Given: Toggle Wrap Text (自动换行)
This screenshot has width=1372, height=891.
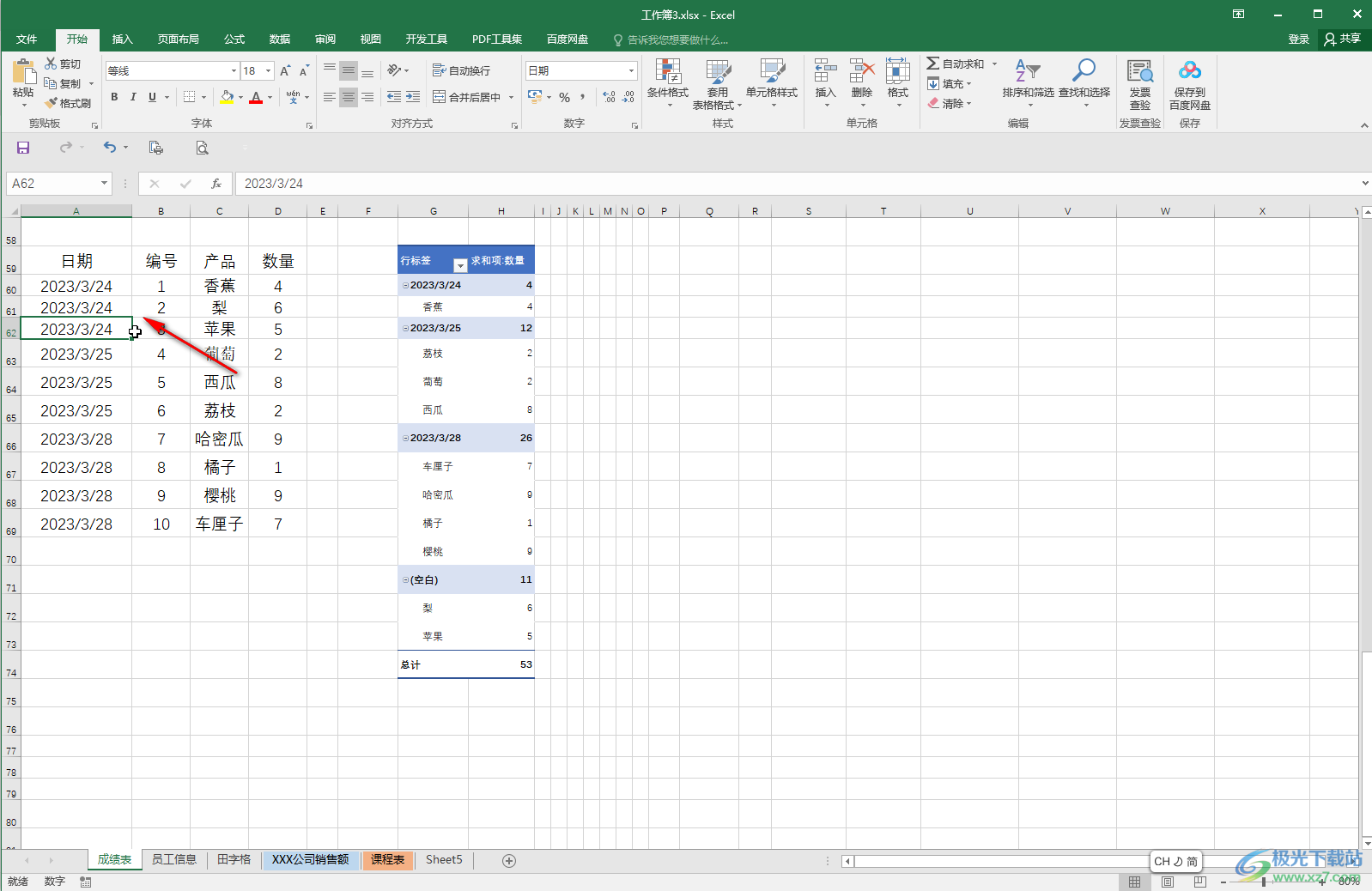Looking at the screenshot, I should click(x=461, y=71).
